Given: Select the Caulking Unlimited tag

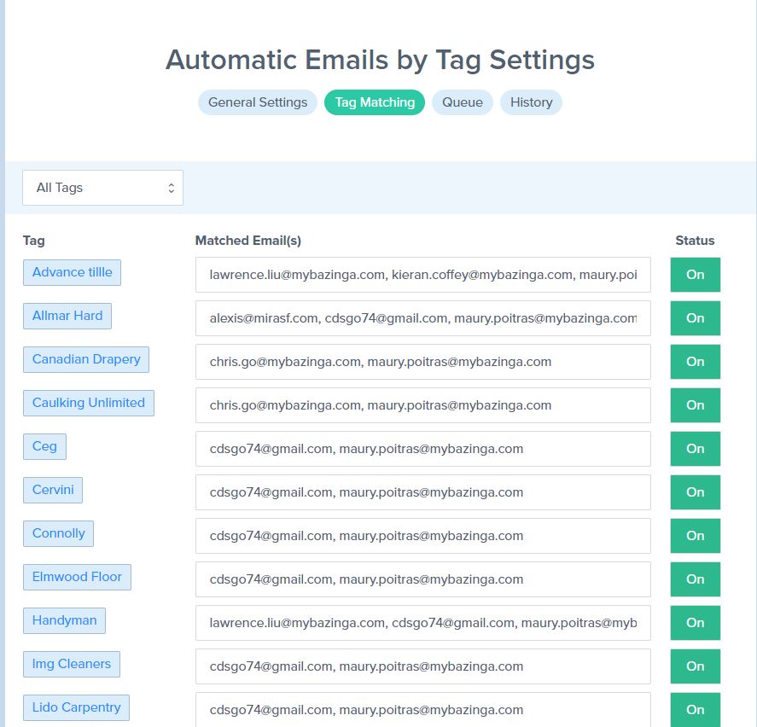Looking at the screenshot, I should point(89,403).
